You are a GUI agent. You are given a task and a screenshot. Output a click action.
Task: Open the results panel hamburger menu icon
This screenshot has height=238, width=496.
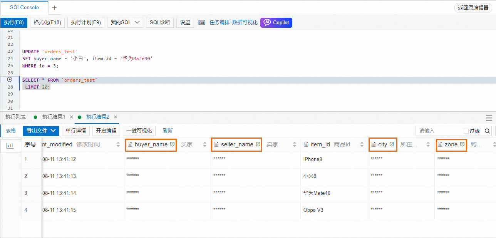(x=489, y=118)
